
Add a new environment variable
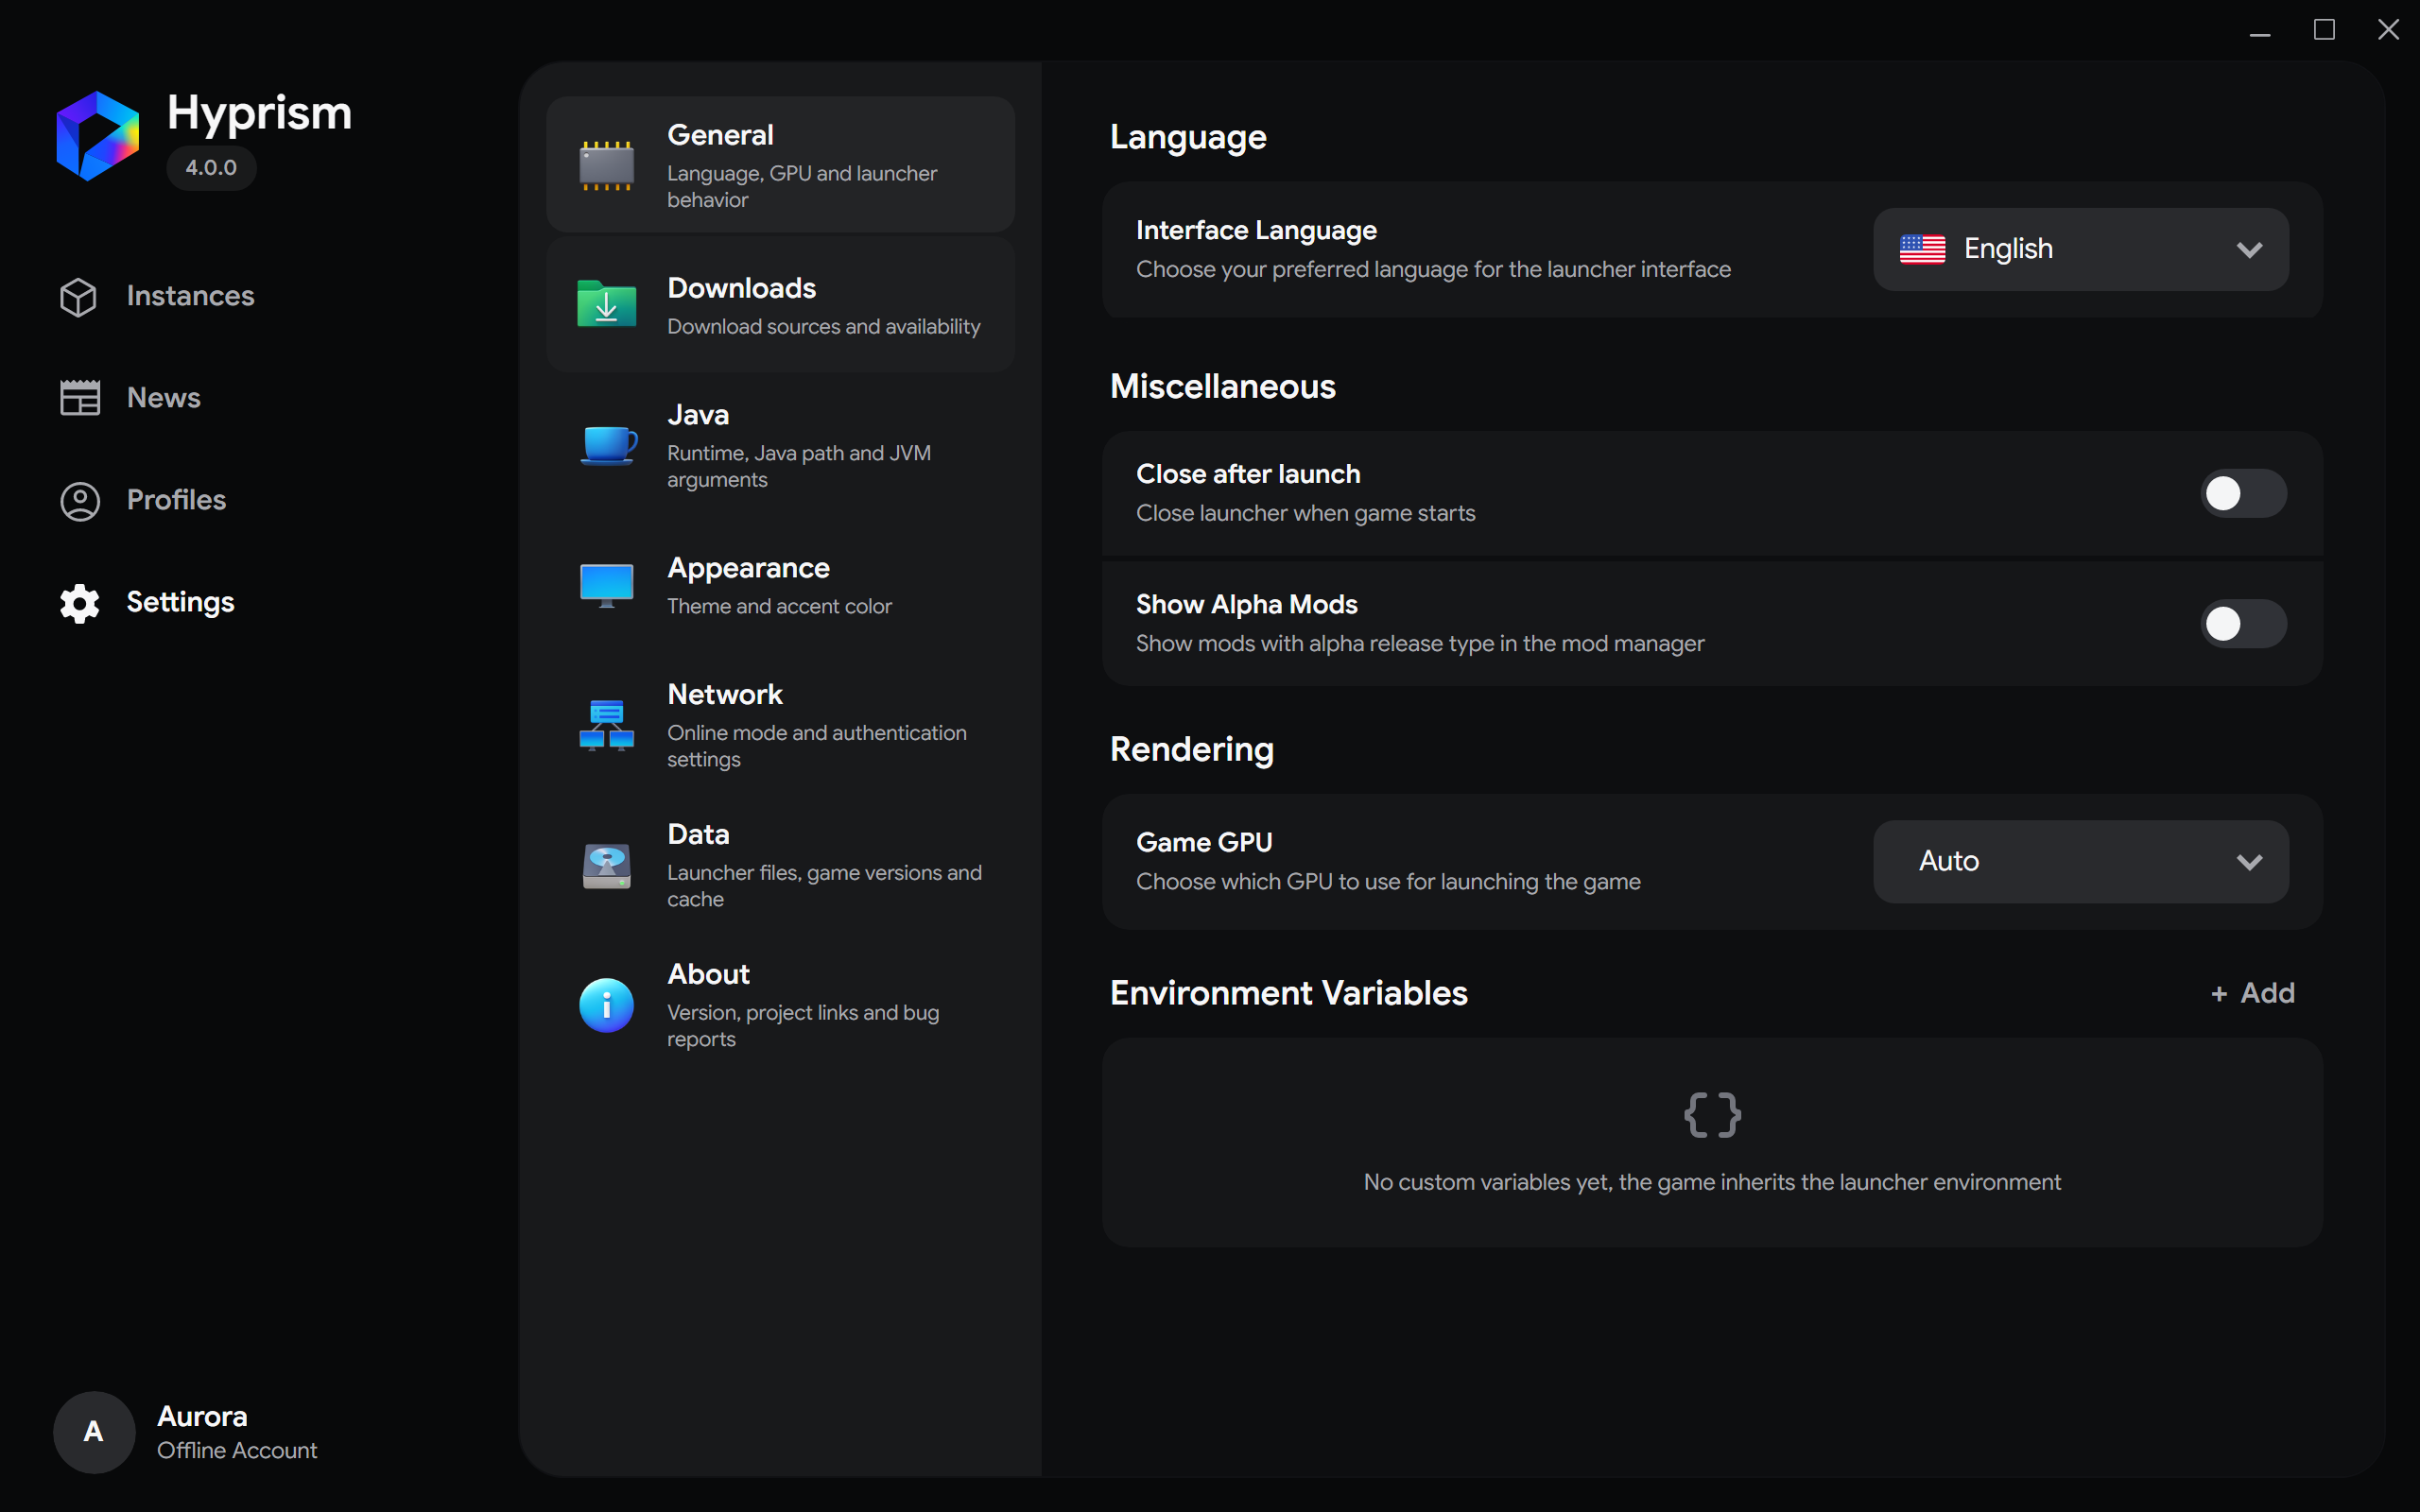click(x=2252, y=993)
